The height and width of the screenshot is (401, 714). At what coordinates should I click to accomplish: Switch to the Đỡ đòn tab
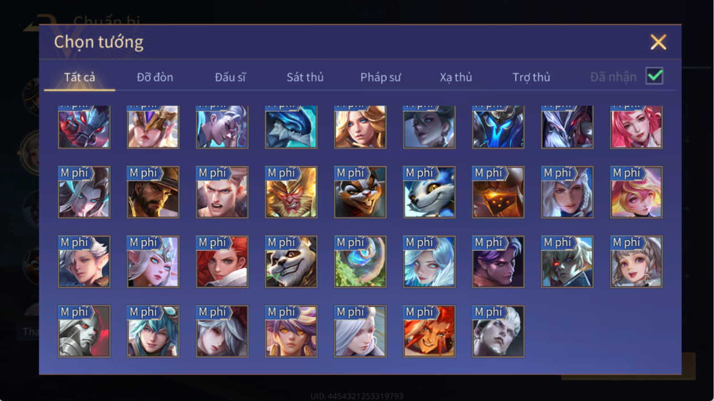[x=155, y=77]
